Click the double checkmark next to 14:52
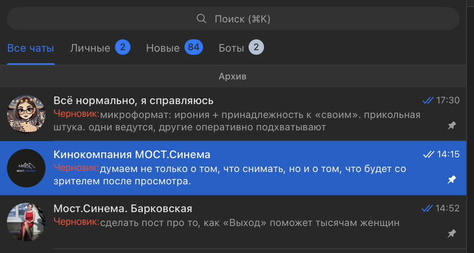The image size is (474, 253). pos(428,208)
